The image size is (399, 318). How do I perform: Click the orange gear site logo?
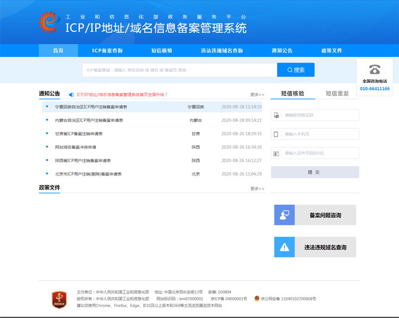(49, 22)
